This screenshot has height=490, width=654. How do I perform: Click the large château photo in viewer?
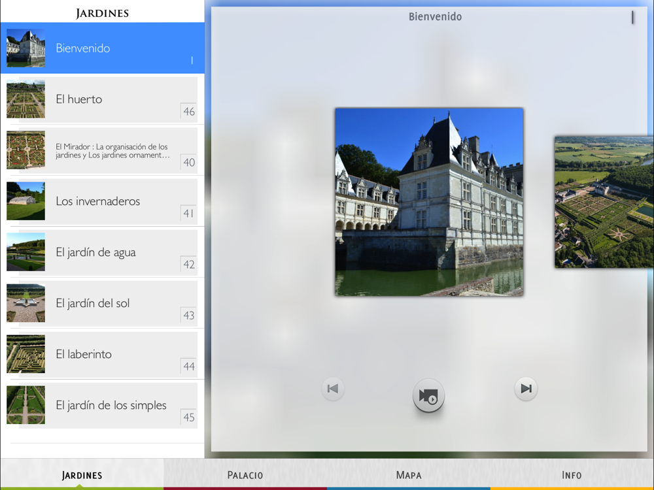[x=429, y=202]
